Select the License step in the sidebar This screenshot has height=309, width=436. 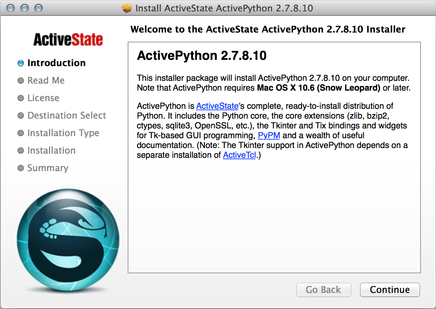43,98
